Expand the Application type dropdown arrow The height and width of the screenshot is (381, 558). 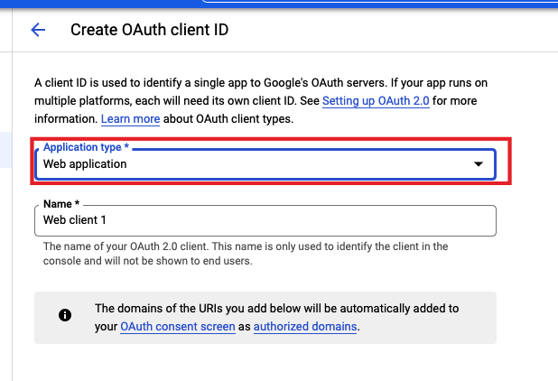[x=479, y=164]
